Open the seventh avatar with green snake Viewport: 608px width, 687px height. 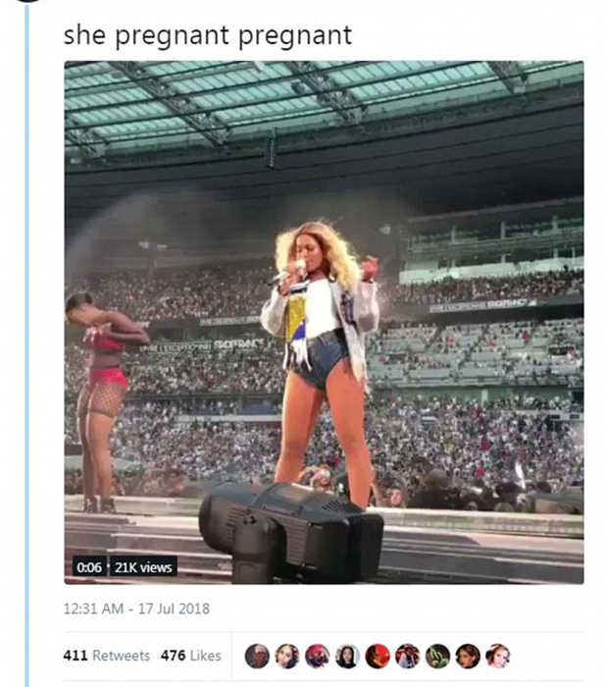point(438,656)
